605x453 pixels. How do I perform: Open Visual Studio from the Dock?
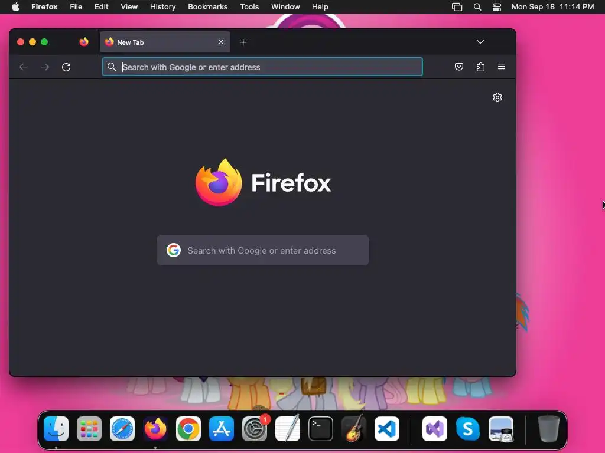435,429
